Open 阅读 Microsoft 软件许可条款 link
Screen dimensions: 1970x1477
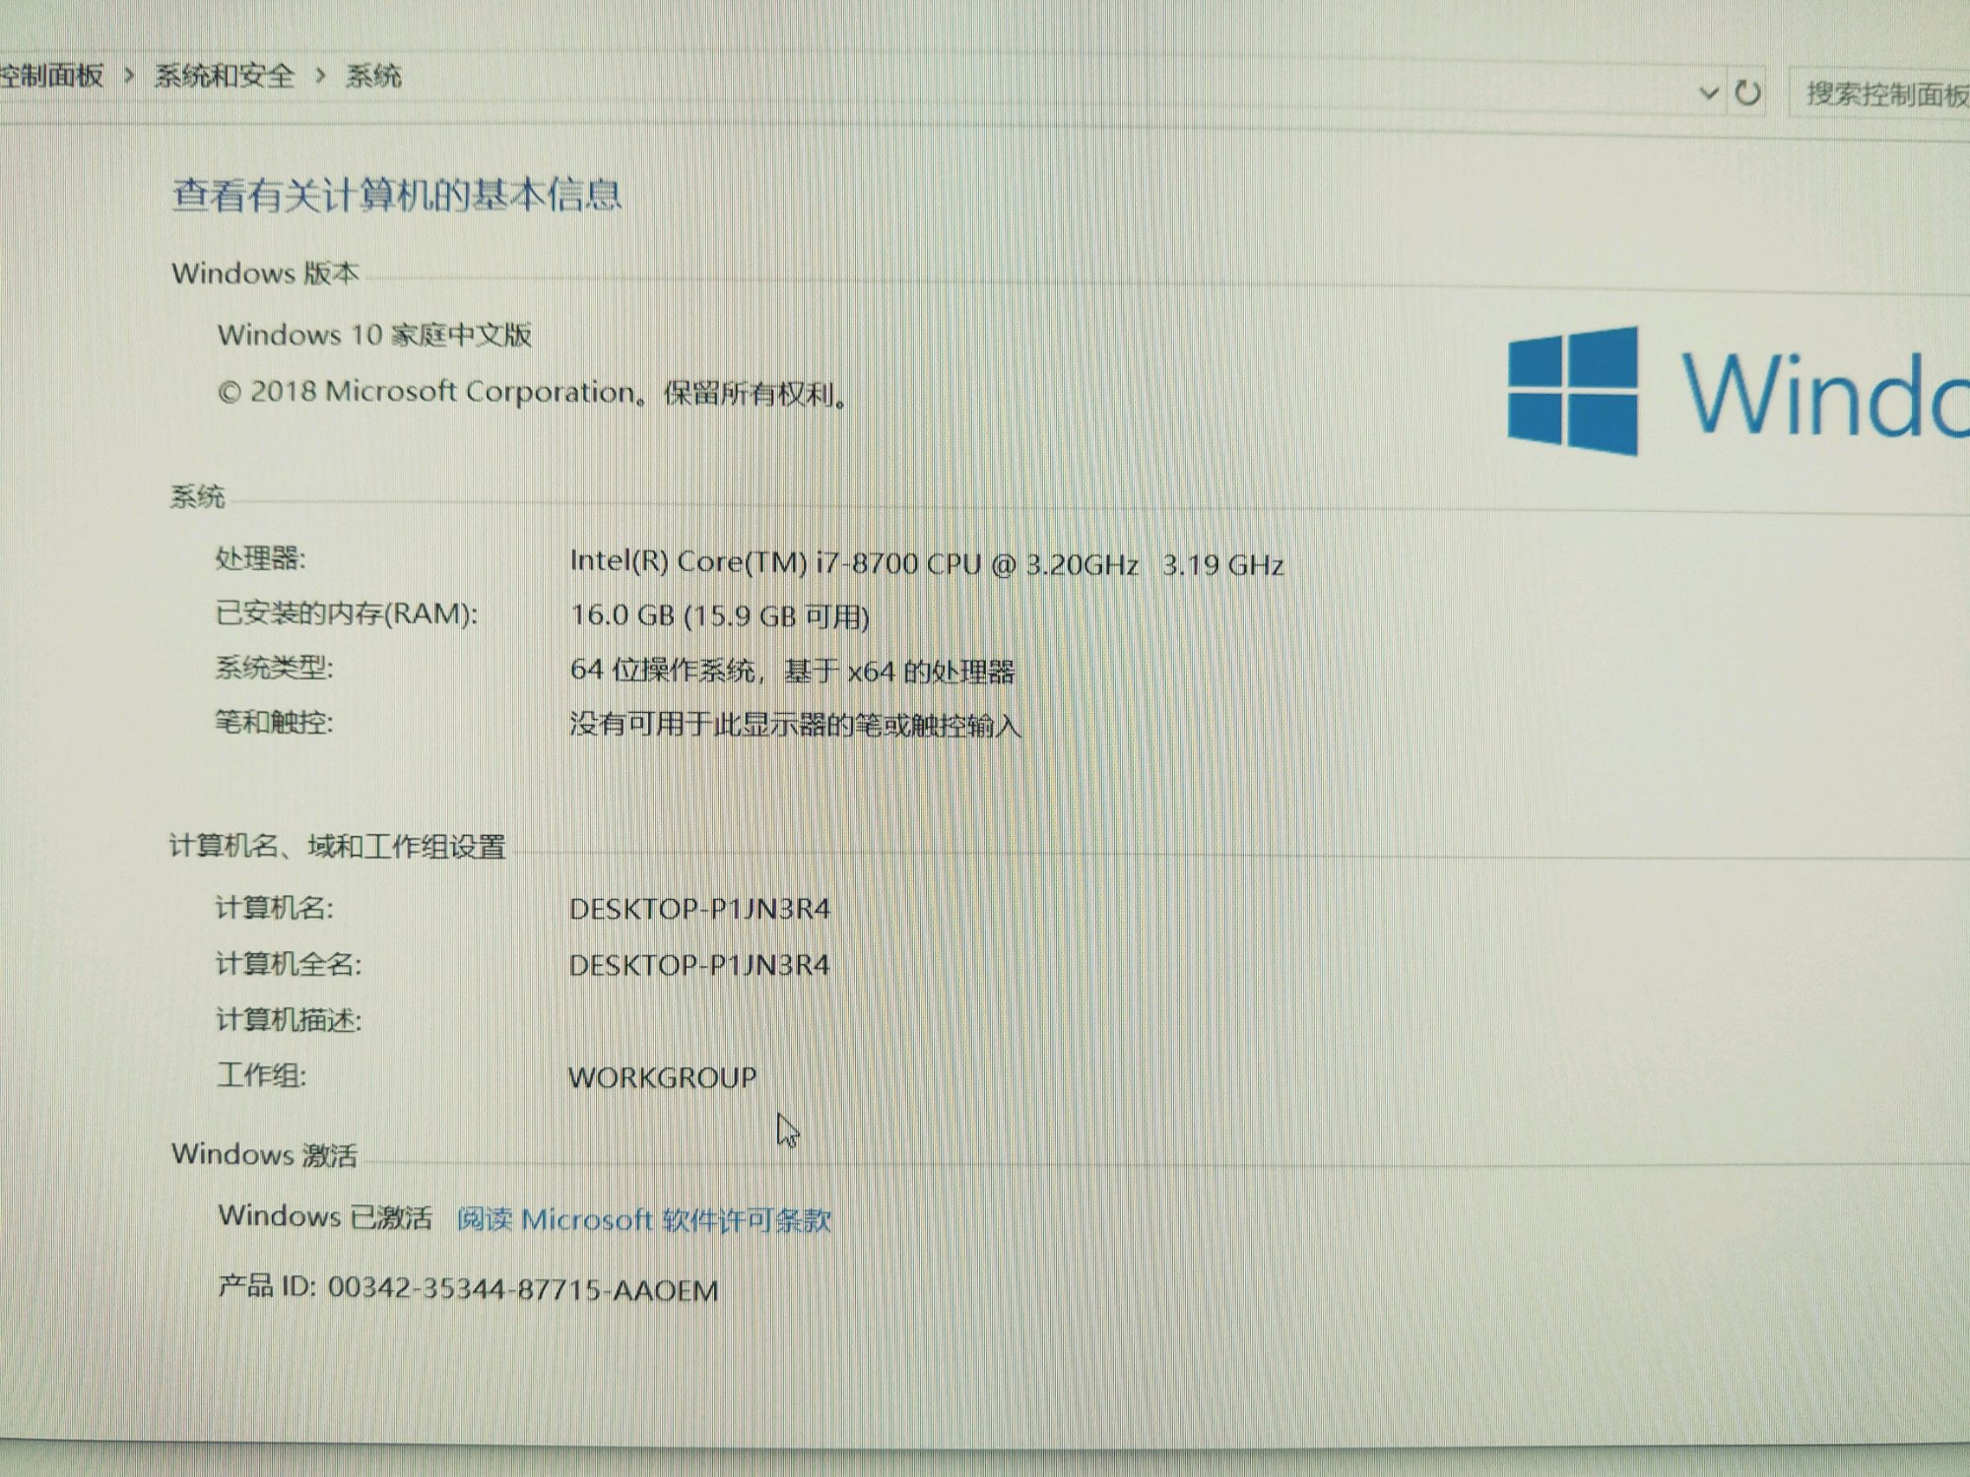click(644, 1220)
